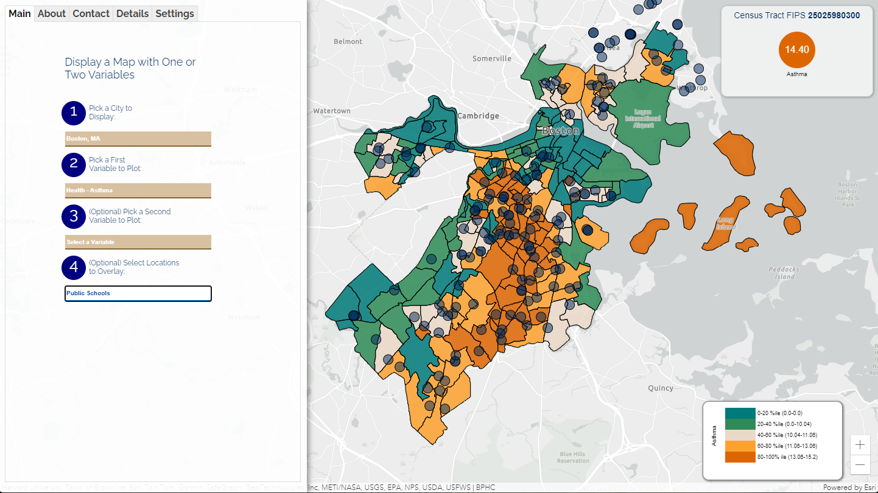Click the census tract FIPS number 25025980300
The height and width of the screenshot is (493, 878).
click(x=834, y=15)
